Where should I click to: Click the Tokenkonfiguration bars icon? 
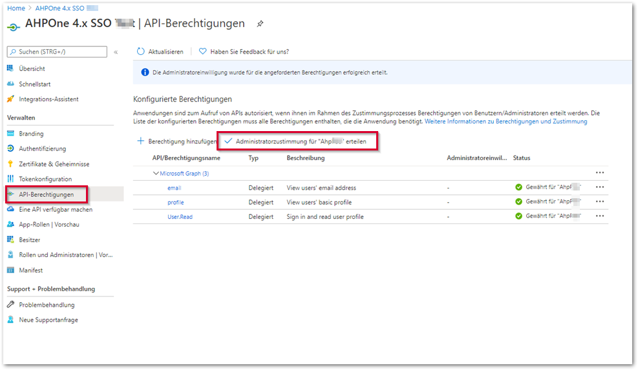(x=10, y=179)
